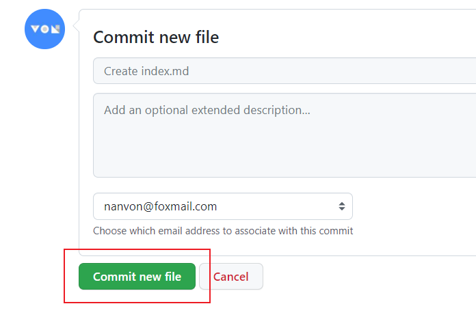This screenshot has width=476, height=319.
Task: Click the "Add an optional extended description..." placeholder
Action: (x=207, y=111)
